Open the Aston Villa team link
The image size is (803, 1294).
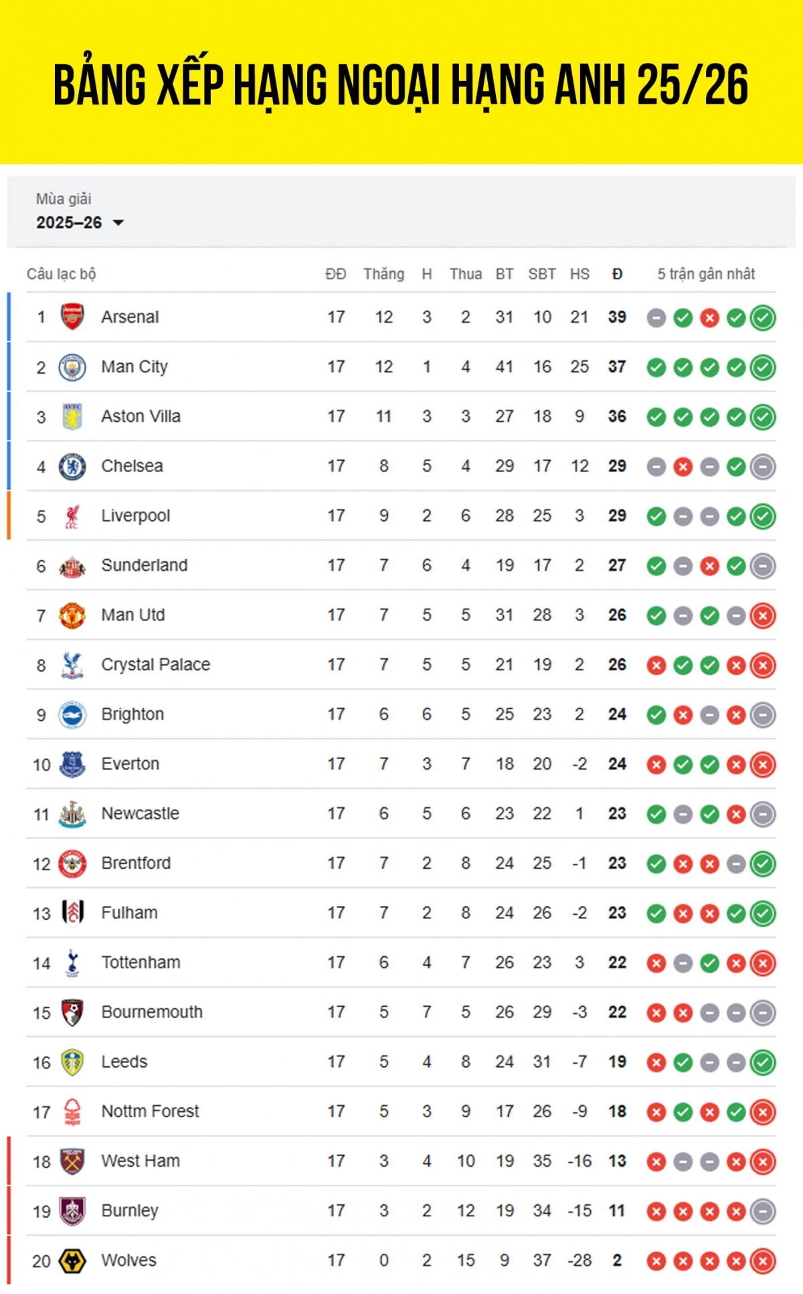click(x=141, y=417)
